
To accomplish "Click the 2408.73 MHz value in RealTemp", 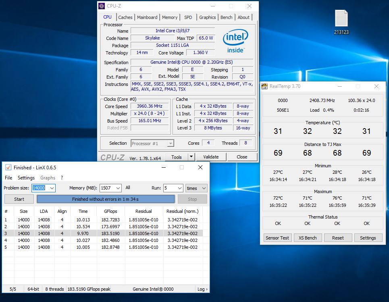I will (322, 100).
